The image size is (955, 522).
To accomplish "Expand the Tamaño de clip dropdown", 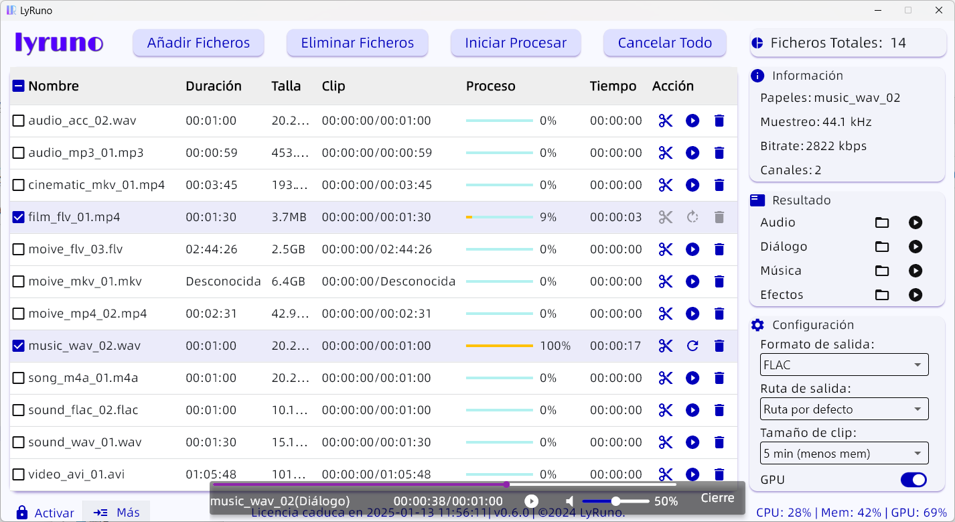I will 844,453.
